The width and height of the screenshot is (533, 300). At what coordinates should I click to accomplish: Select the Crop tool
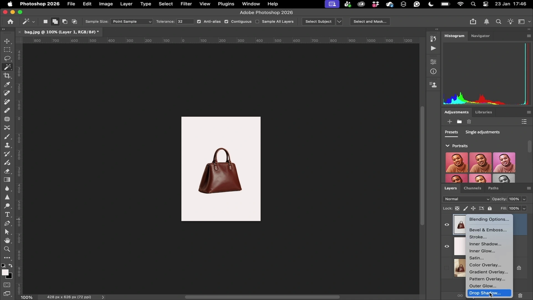coord(7,76)
